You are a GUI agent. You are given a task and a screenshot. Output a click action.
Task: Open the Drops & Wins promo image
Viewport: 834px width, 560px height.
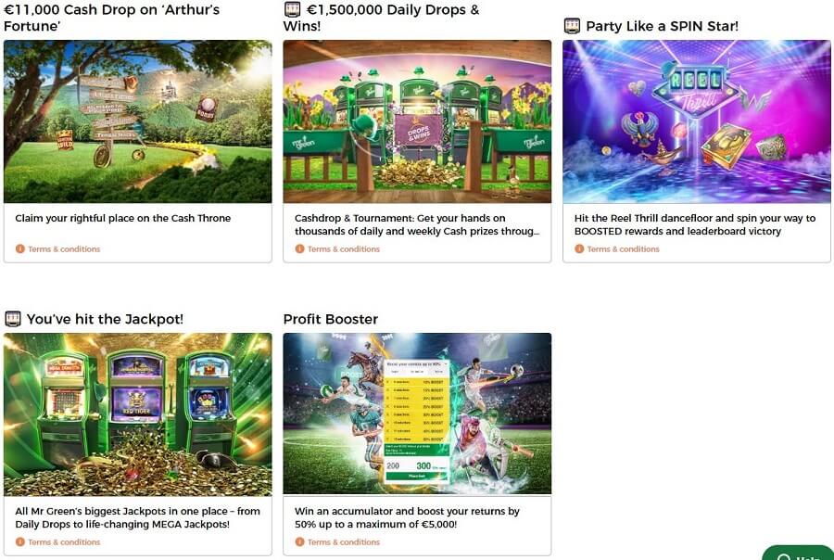pyautogui.click(x=417, y=121)
